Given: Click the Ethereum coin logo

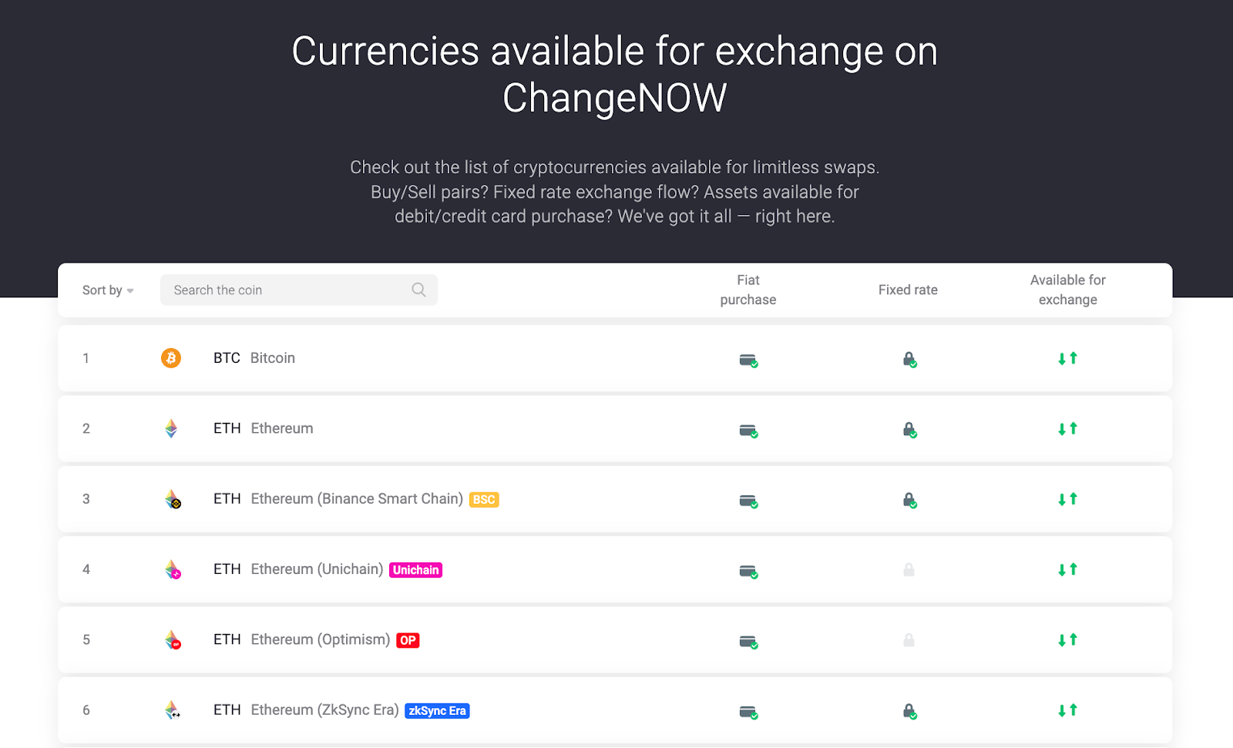Looking at the screenshot, I should tap(170, 428).
